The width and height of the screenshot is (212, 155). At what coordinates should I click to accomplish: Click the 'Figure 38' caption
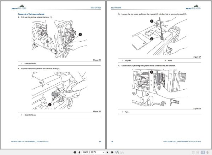pos(197,108)
